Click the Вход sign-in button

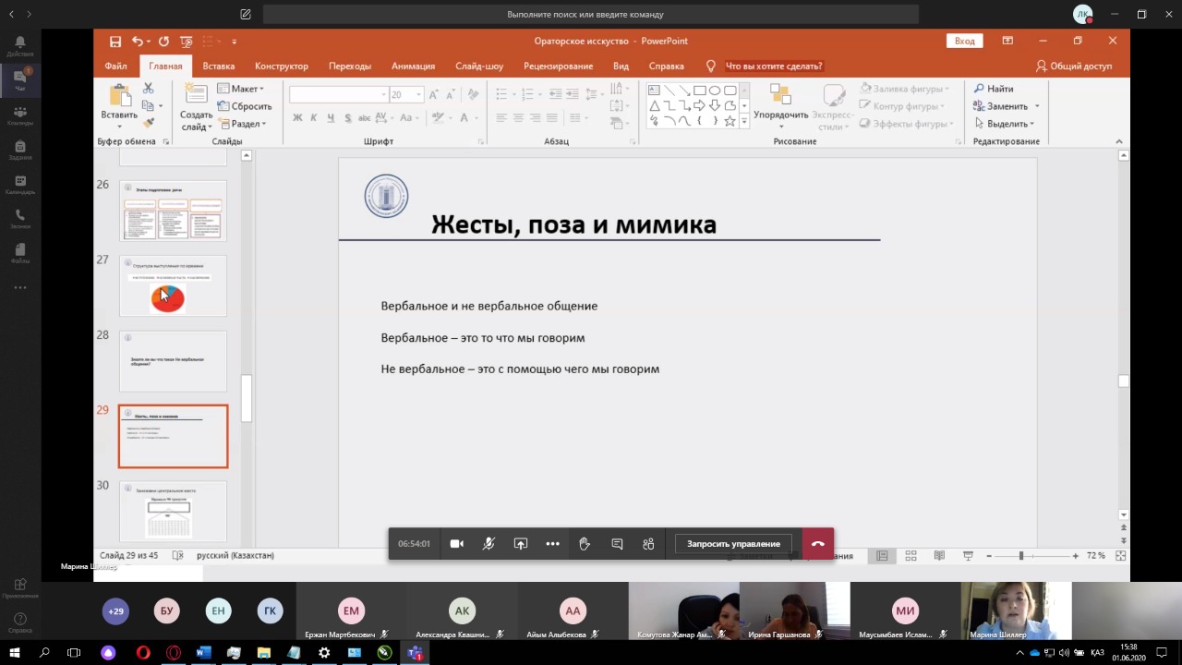pos(964,41)
